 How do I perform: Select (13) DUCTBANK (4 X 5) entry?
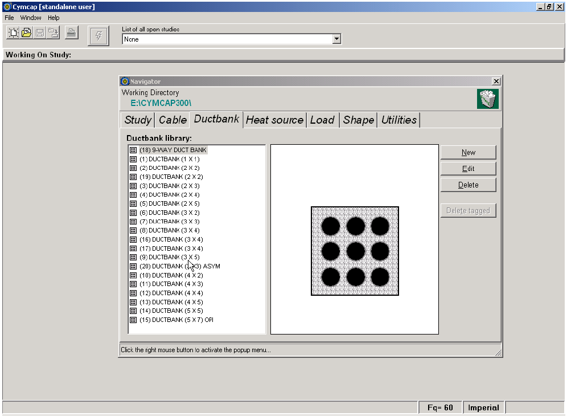[x=171, y=302]
